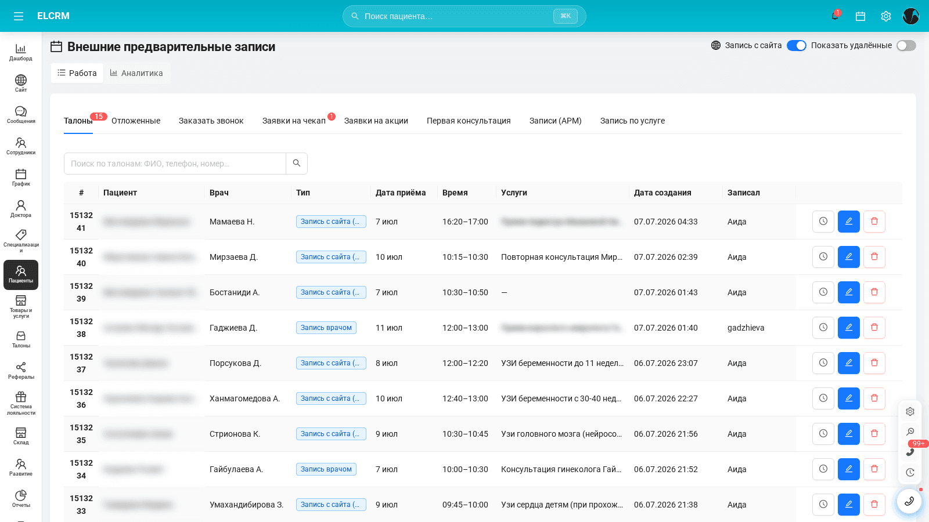Image resolution: width=929 pixels, height=522 pixels.
Task: Select the Заявки на чекап tab
Action: coord(294,121)
